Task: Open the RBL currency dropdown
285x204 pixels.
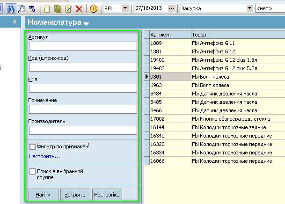Action: (125, 8)
